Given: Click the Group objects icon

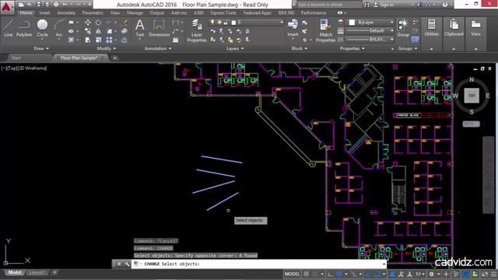Looking at the screenshot, I should click(x=403, y=28).
